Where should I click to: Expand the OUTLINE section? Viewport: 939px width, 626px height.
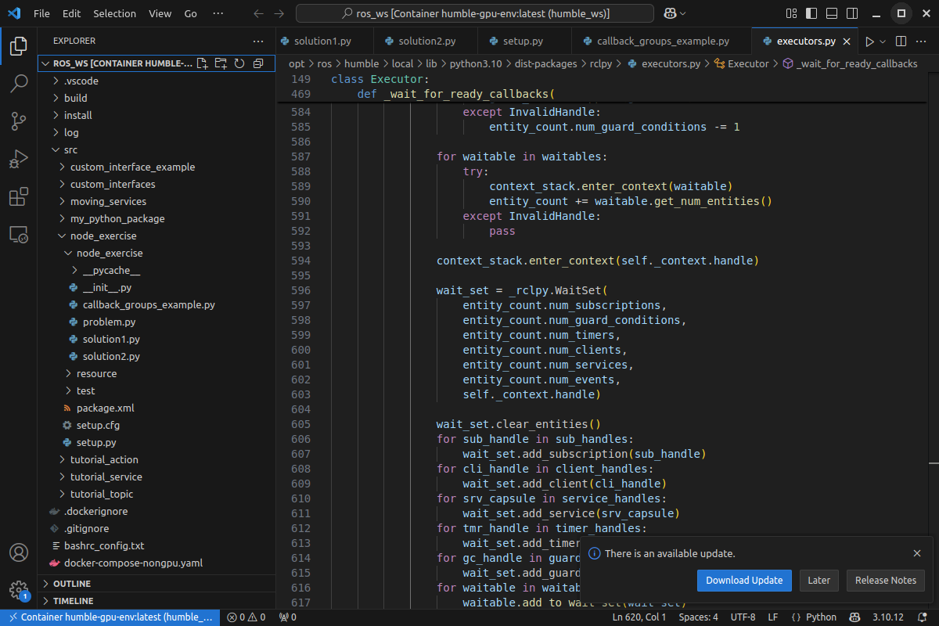(x=72, y=584)
